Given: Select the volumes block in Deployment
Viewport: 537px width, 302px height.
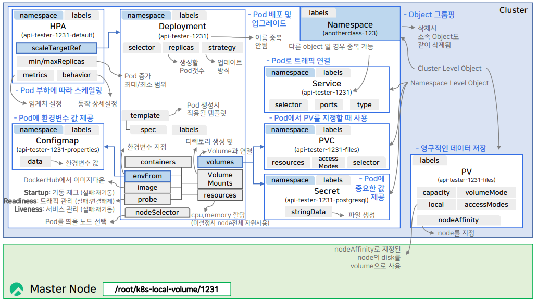Looking at the screenshot, I should point(219,162).
